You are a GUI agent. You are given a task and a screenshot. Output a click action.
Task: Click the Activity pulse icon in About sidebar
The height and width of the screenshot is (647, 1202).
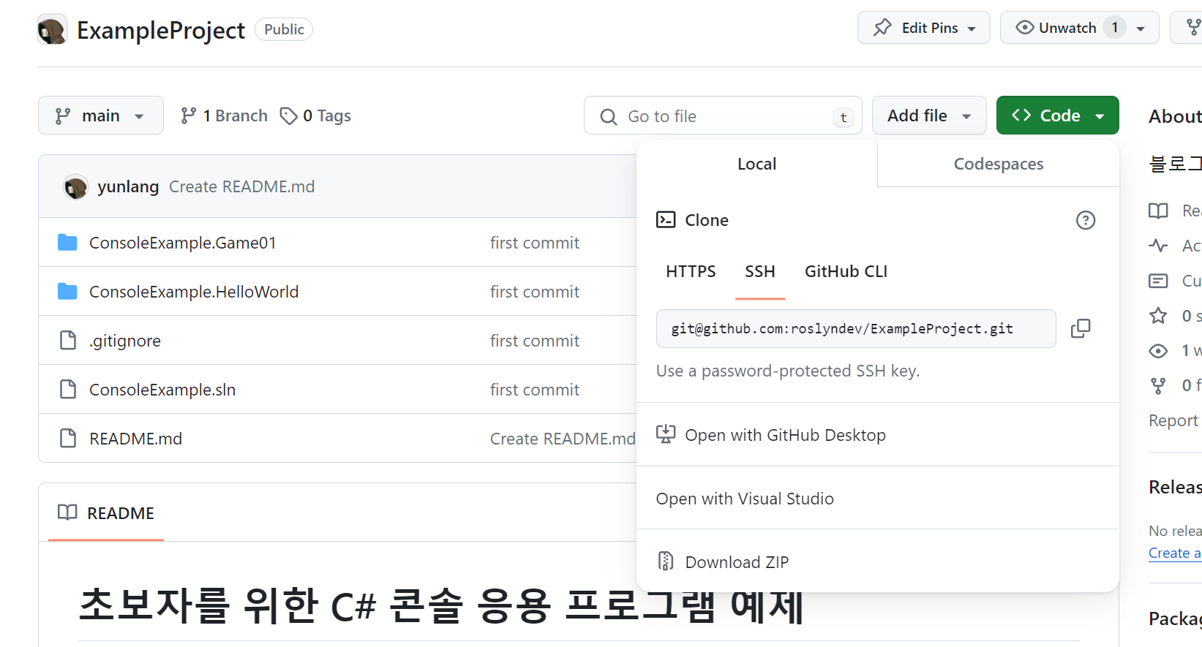[1158, 246]
